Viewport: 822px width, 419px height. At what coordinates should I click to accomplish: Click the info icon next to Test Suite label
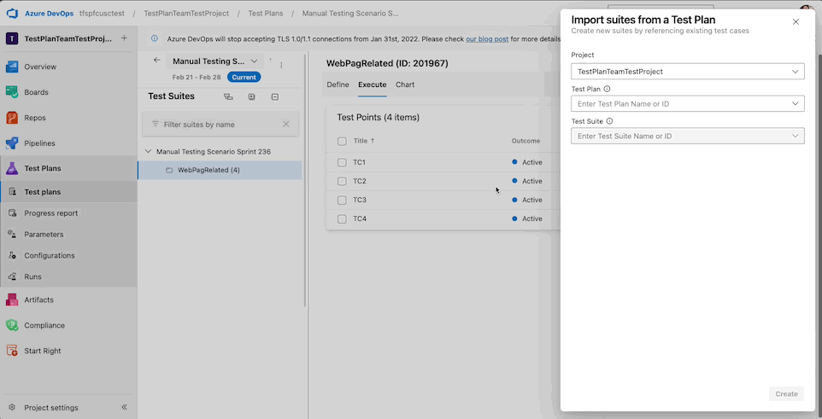610,121
